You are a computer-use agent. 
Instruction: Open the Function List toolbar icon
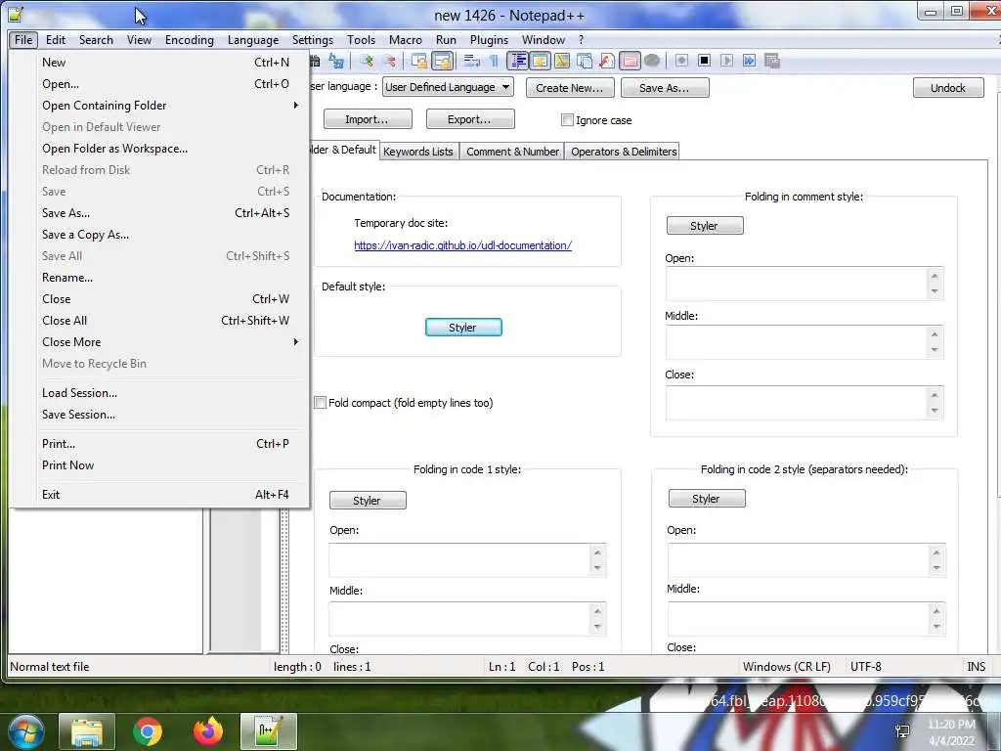click(x=606, y=61)
